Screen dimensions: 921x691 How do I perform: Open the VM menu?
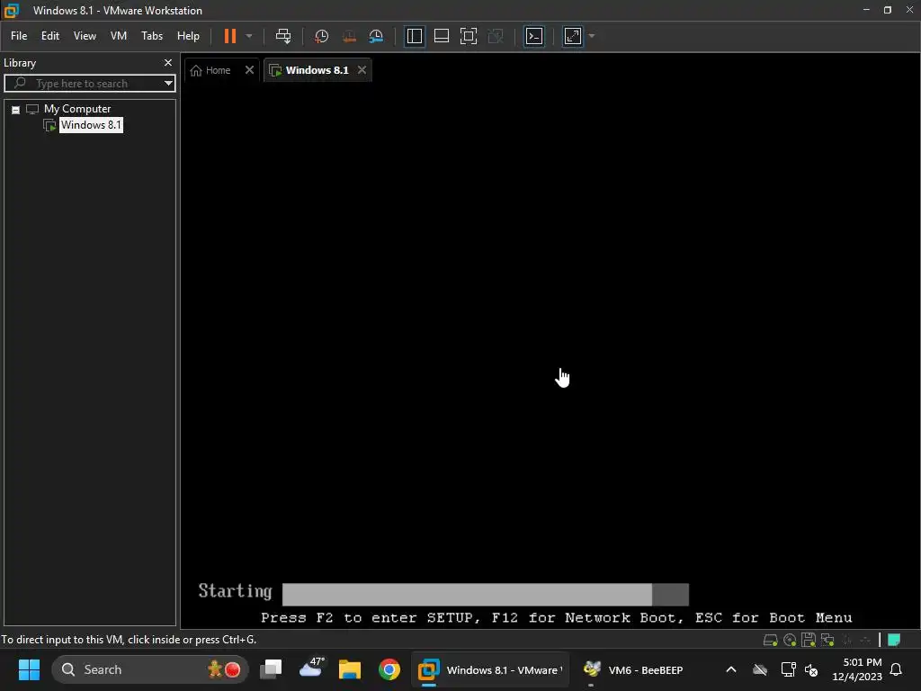pyautogui.click(x=119, y=36)
